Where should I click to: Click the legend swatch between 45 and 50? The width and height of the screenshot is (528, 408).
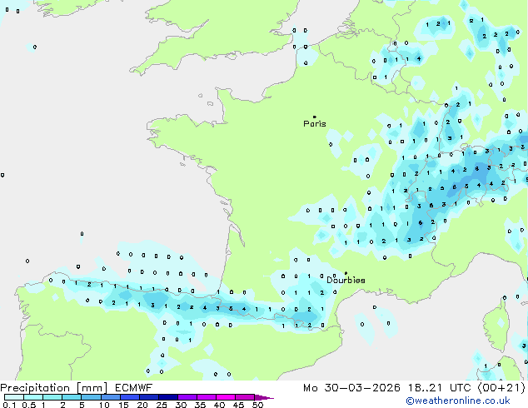coord(245,397)
